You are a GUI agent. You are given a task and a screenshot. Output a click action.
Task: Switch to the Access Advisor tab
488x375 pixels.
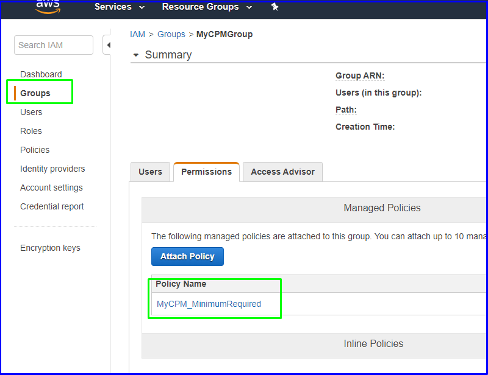(282, 172)
